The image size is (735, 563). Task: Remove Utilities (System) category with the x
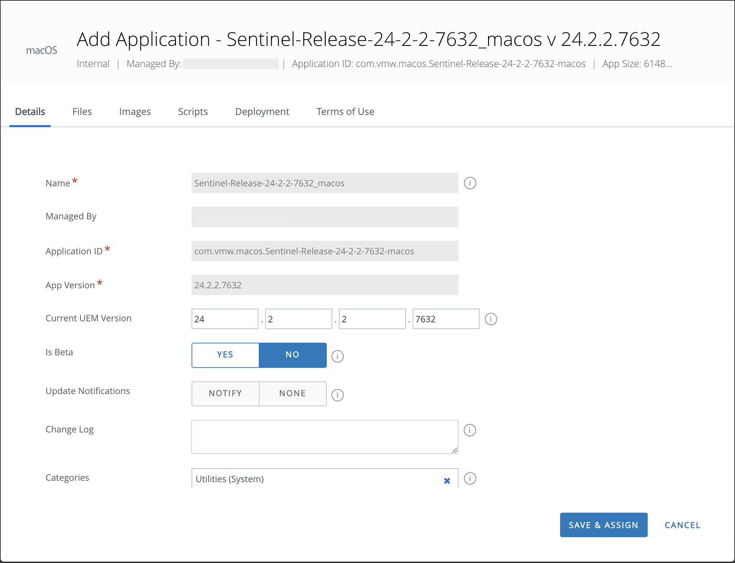[447, 481]
